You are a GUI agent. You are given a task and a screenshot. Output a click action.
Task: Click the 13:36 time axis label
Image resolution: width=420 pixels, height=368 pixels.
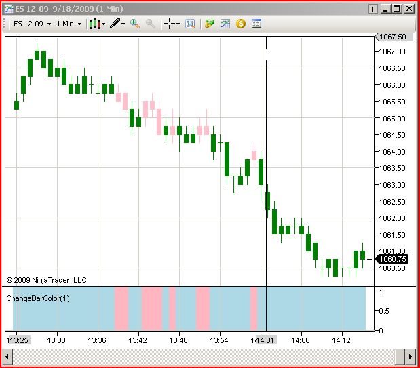point(97,340)
